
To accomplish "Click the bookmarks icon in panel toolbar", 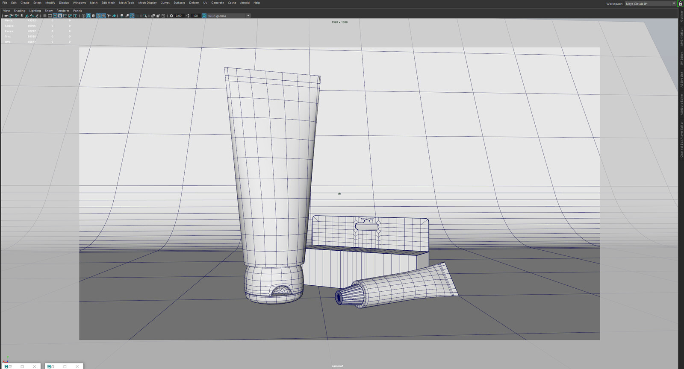I will pos(21,16).
